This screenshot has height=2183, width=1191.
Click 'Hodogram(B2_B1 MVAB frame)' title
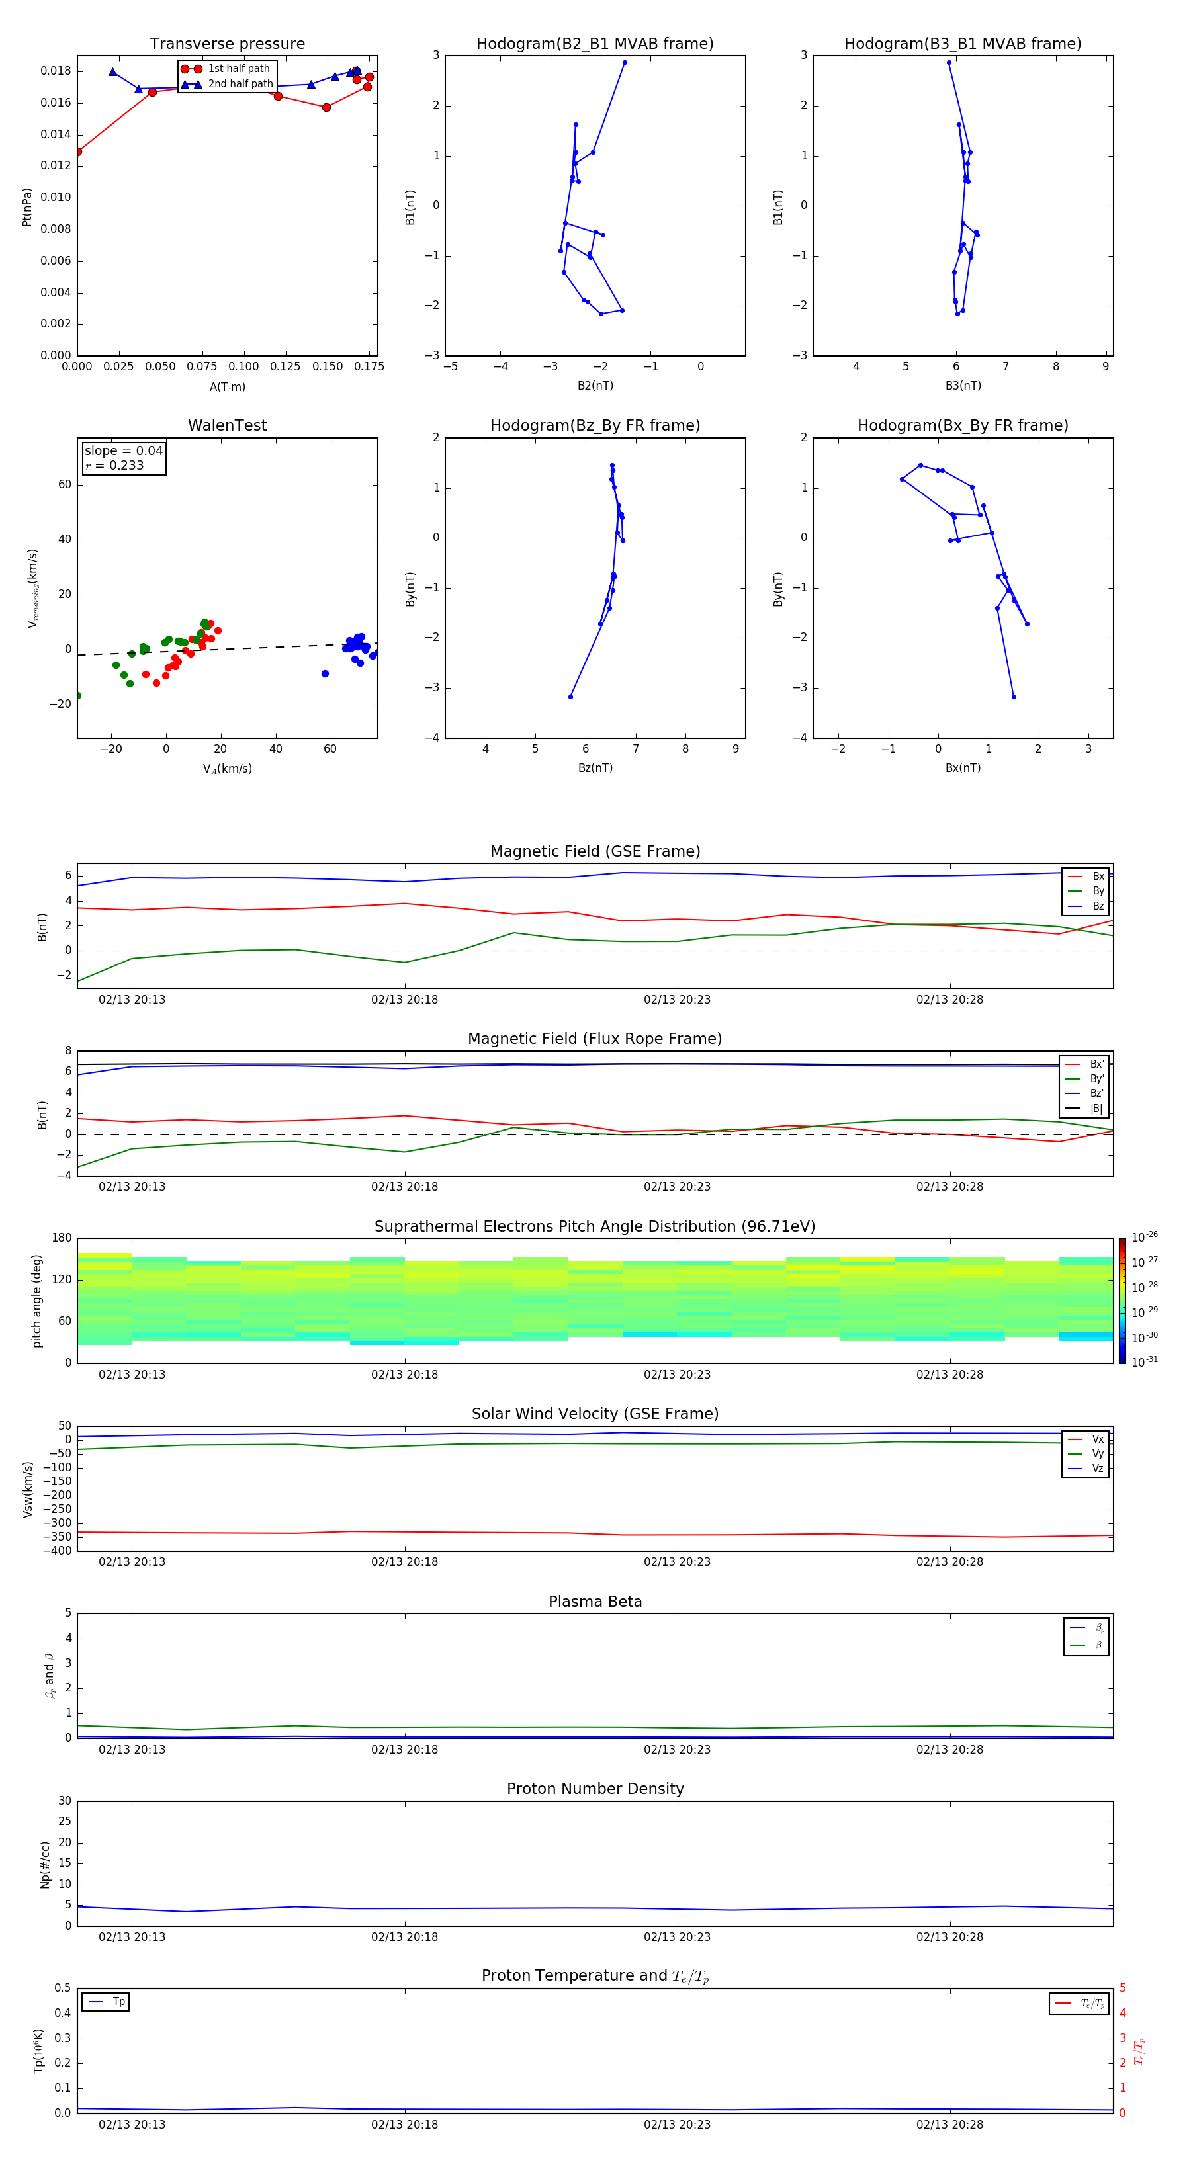[595, 44]
